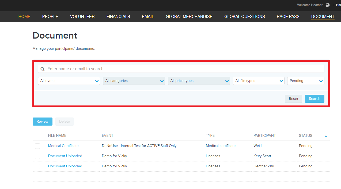Screen dimensions: 341x189
Task: Go to the PEOPLE menu
Action: point(50,17)
